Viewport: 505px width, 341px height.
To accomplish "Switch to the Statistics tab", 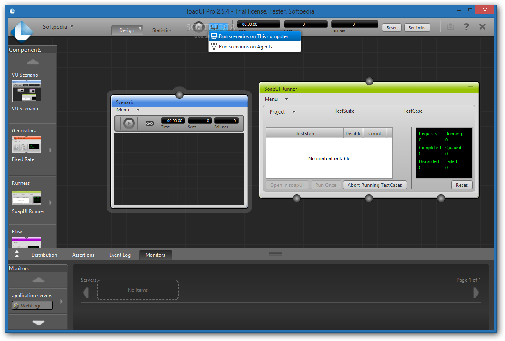I will coord(162,30).
